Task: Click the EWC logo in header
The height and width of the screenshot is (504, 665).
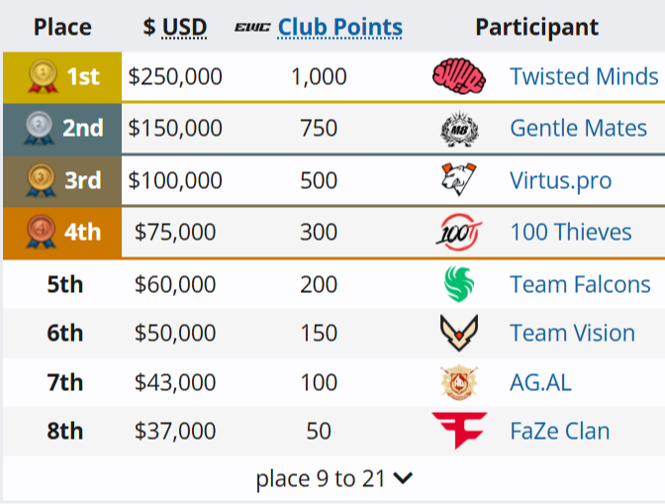Action: click(x=253, y=28)
